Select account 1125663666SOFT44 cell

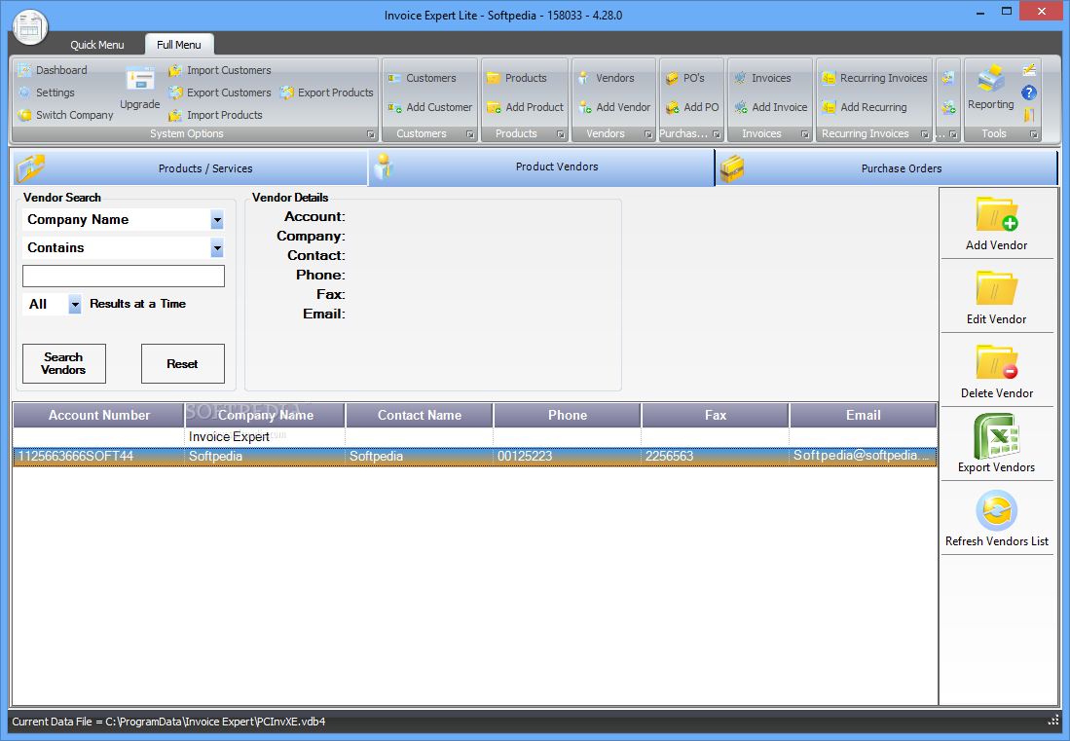(x=99, y=457)
